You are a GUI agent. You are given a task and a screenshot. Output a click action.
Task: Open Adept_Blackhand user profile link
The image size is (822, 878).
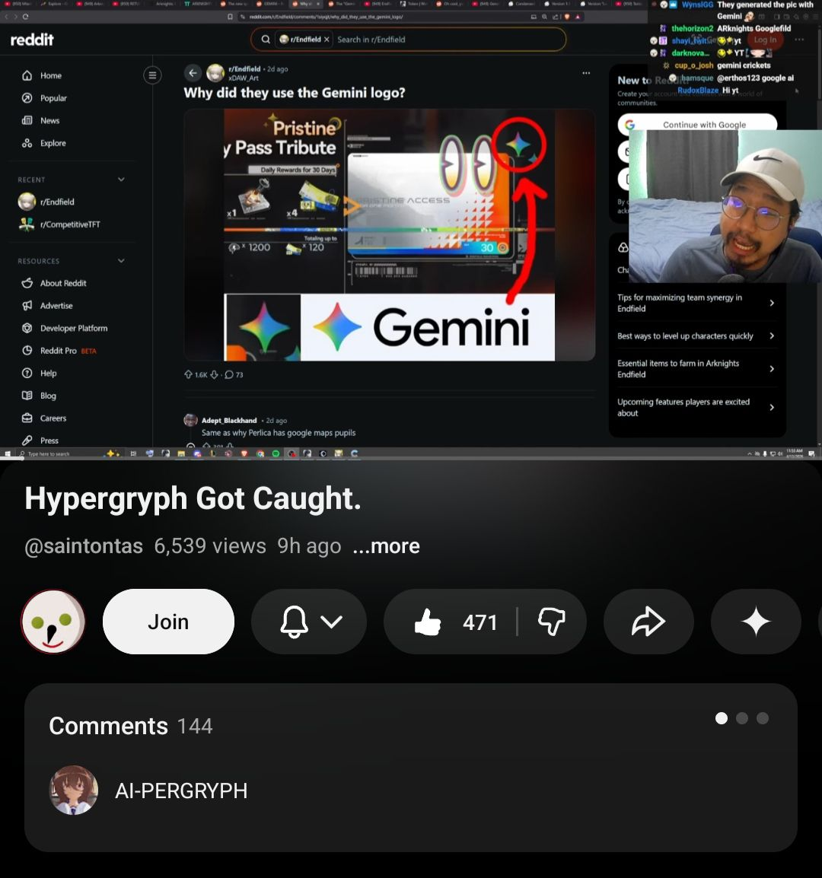tap(229, 421)
